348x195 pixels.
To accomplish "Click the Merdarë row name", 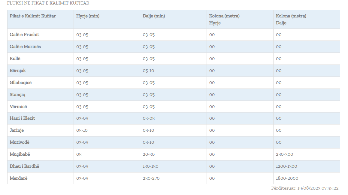I will [19, 178].
